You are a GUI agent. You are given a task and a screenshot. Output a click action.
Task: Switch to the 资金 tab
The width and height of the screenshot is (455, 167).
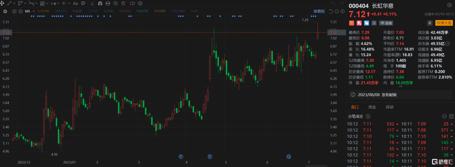coord(372,107)
